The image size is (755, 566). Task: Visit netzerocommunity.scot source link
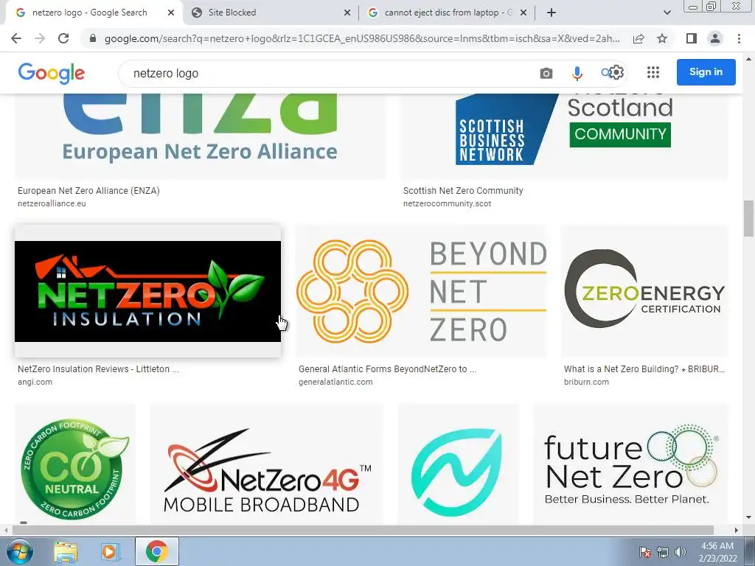[x=448, y=203]
